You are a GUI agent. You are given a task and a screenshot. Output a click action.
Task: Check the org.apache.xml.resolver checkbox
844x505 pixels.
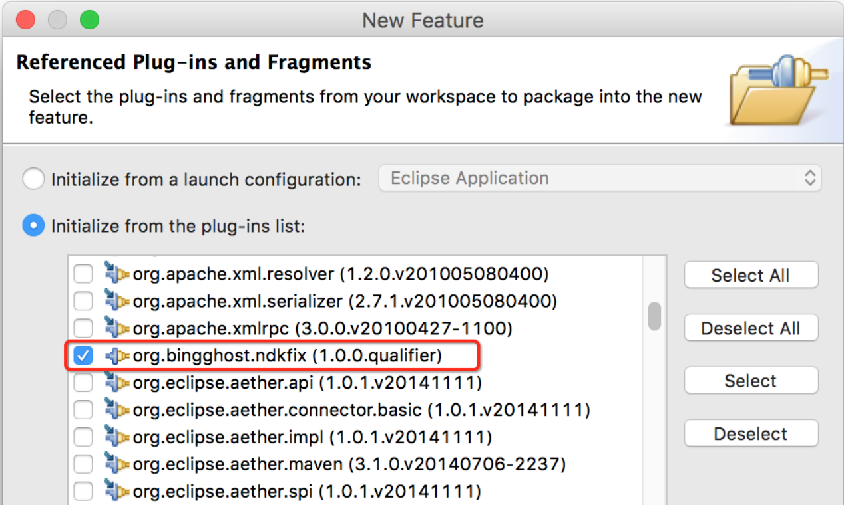coord(83,274)
